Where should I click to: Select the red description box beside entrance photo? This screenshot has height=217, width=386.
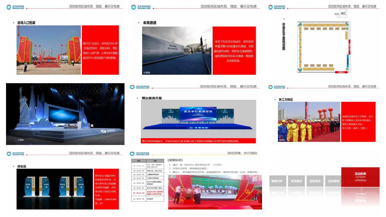point(100,50)
